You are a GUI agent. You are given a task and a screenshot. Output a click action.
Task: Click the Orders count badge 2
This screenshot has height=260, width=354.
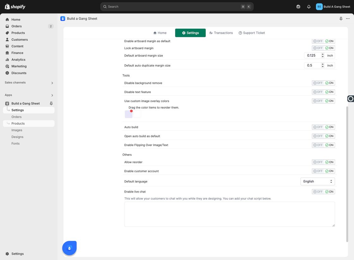coord(51,26)
